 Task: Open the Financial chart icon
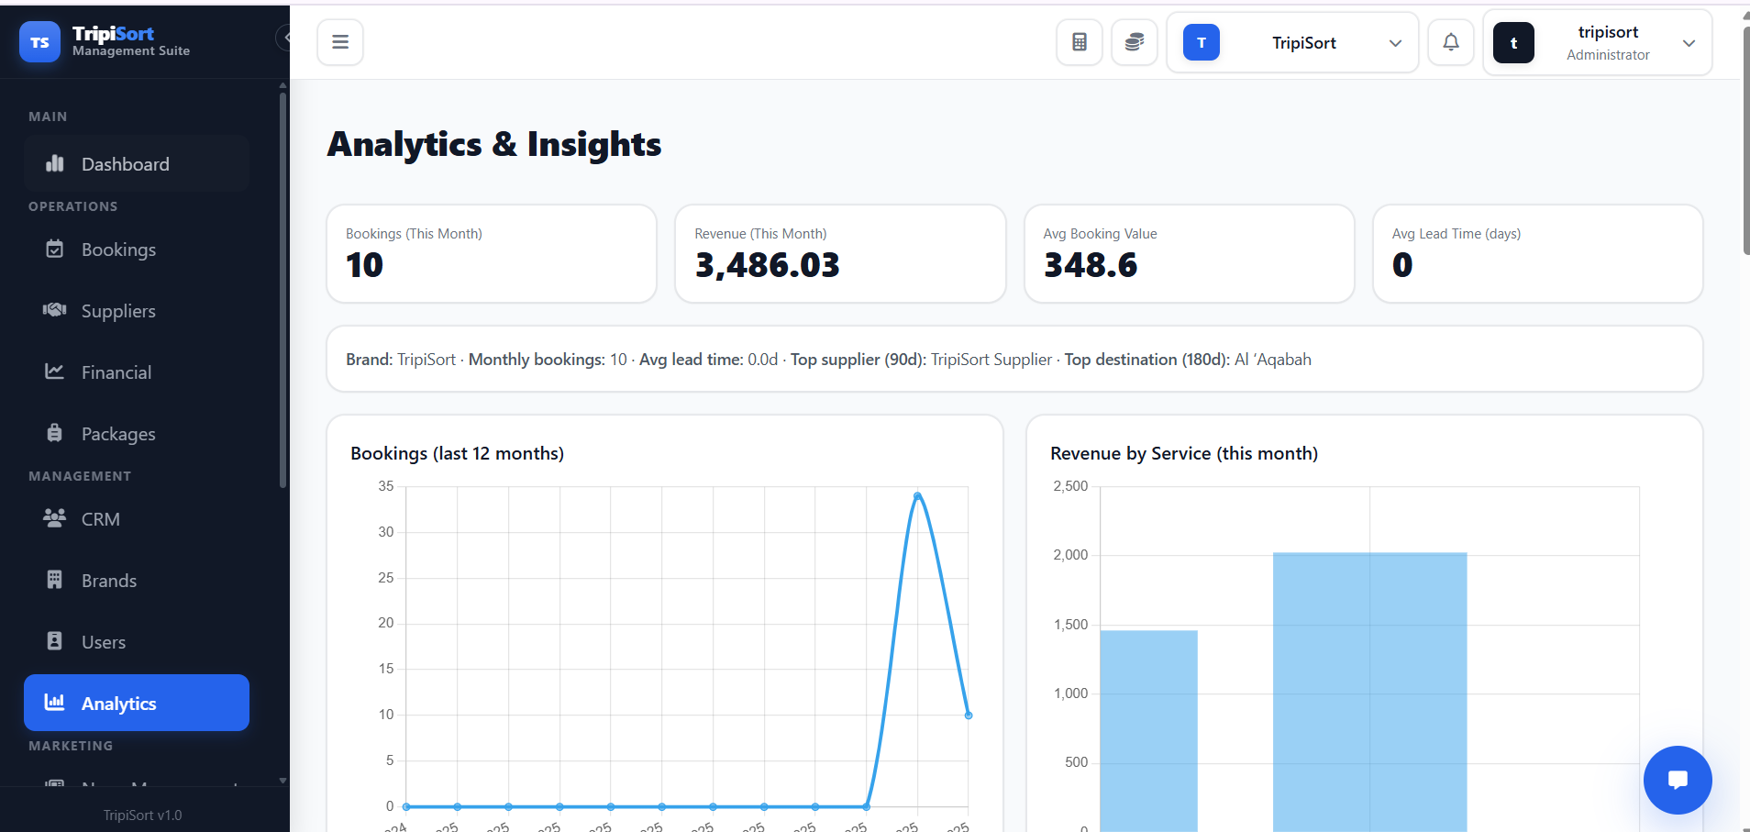tap(55, 372)
